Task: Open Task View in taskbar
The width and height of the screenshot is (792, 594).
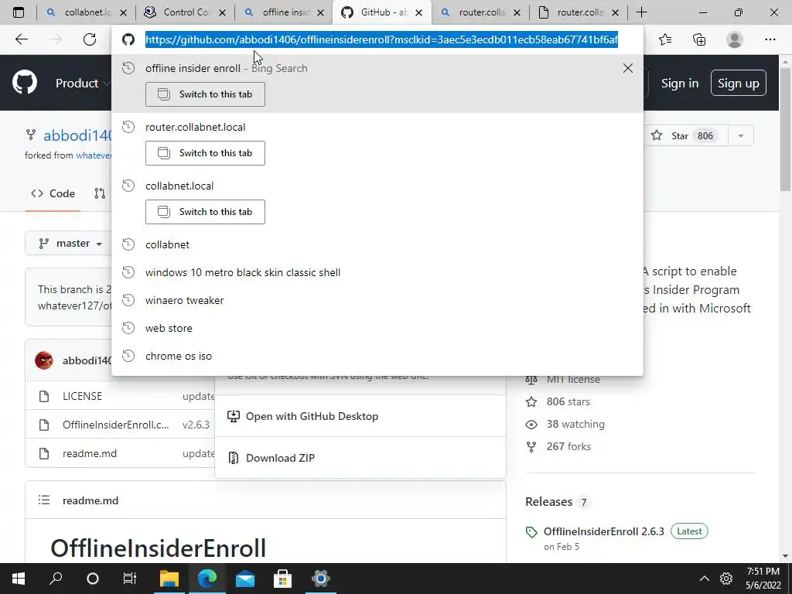Action: click(x=130, y=579)
